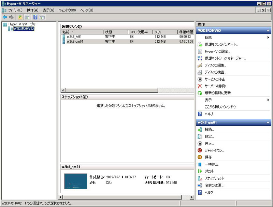Click the サービスの停止 stop icon
The height and width of the screenshot is (207, 273).
(x=200, y=79)
